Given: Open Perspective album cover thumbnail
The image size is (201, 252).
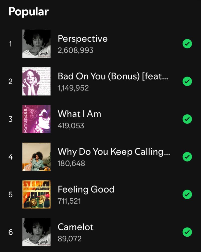Looking at the screenshot, I should point(36,44).
